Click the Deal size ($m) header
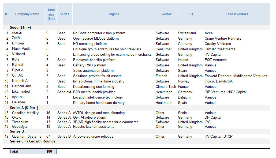The image size is (276, 158). [51, 14]
